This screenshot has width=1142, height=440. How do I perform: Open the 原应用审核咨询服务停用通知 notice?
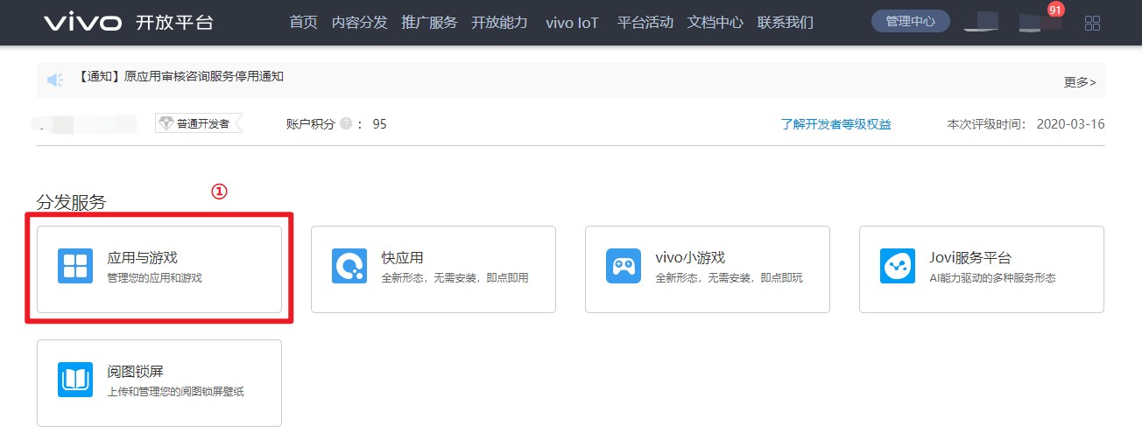(x=181, y=76)
